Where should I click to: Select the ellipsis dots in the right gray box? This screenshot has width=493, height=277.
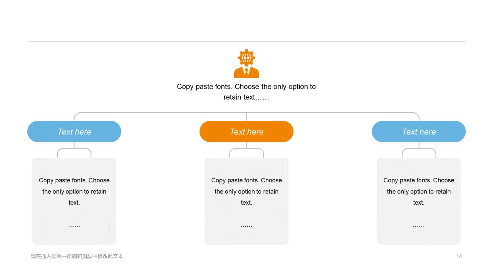click(419, 226)
